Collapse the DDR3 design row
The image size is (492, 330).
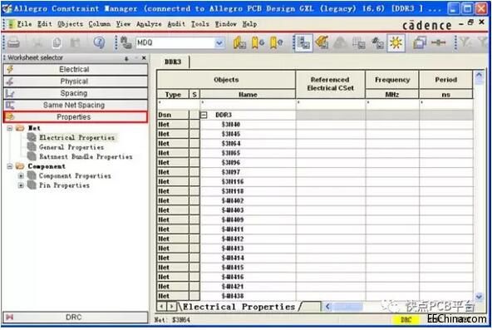[204, 115]
